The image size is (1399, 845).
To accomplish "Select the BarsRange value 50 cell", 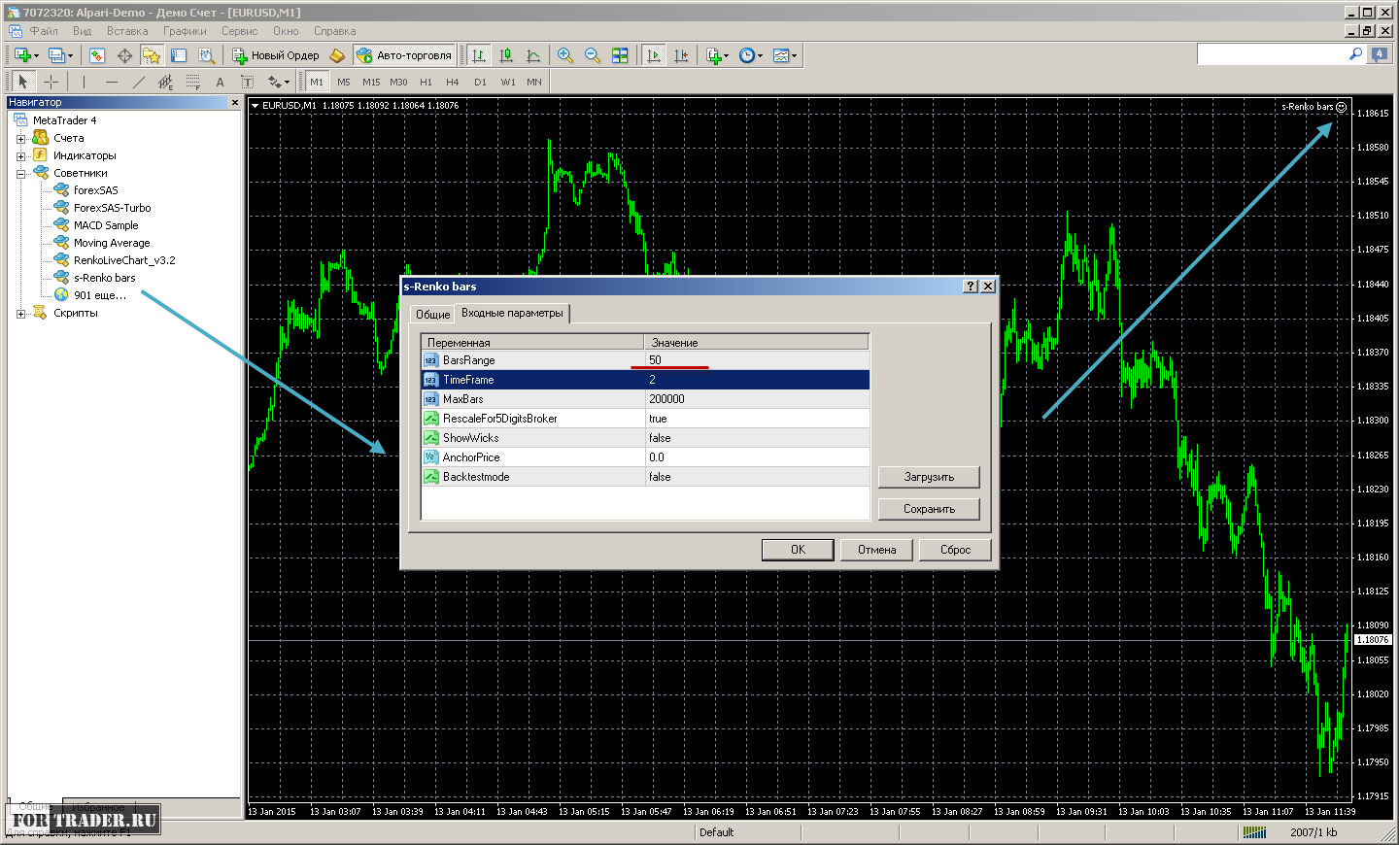I will (x=757, y=360).
